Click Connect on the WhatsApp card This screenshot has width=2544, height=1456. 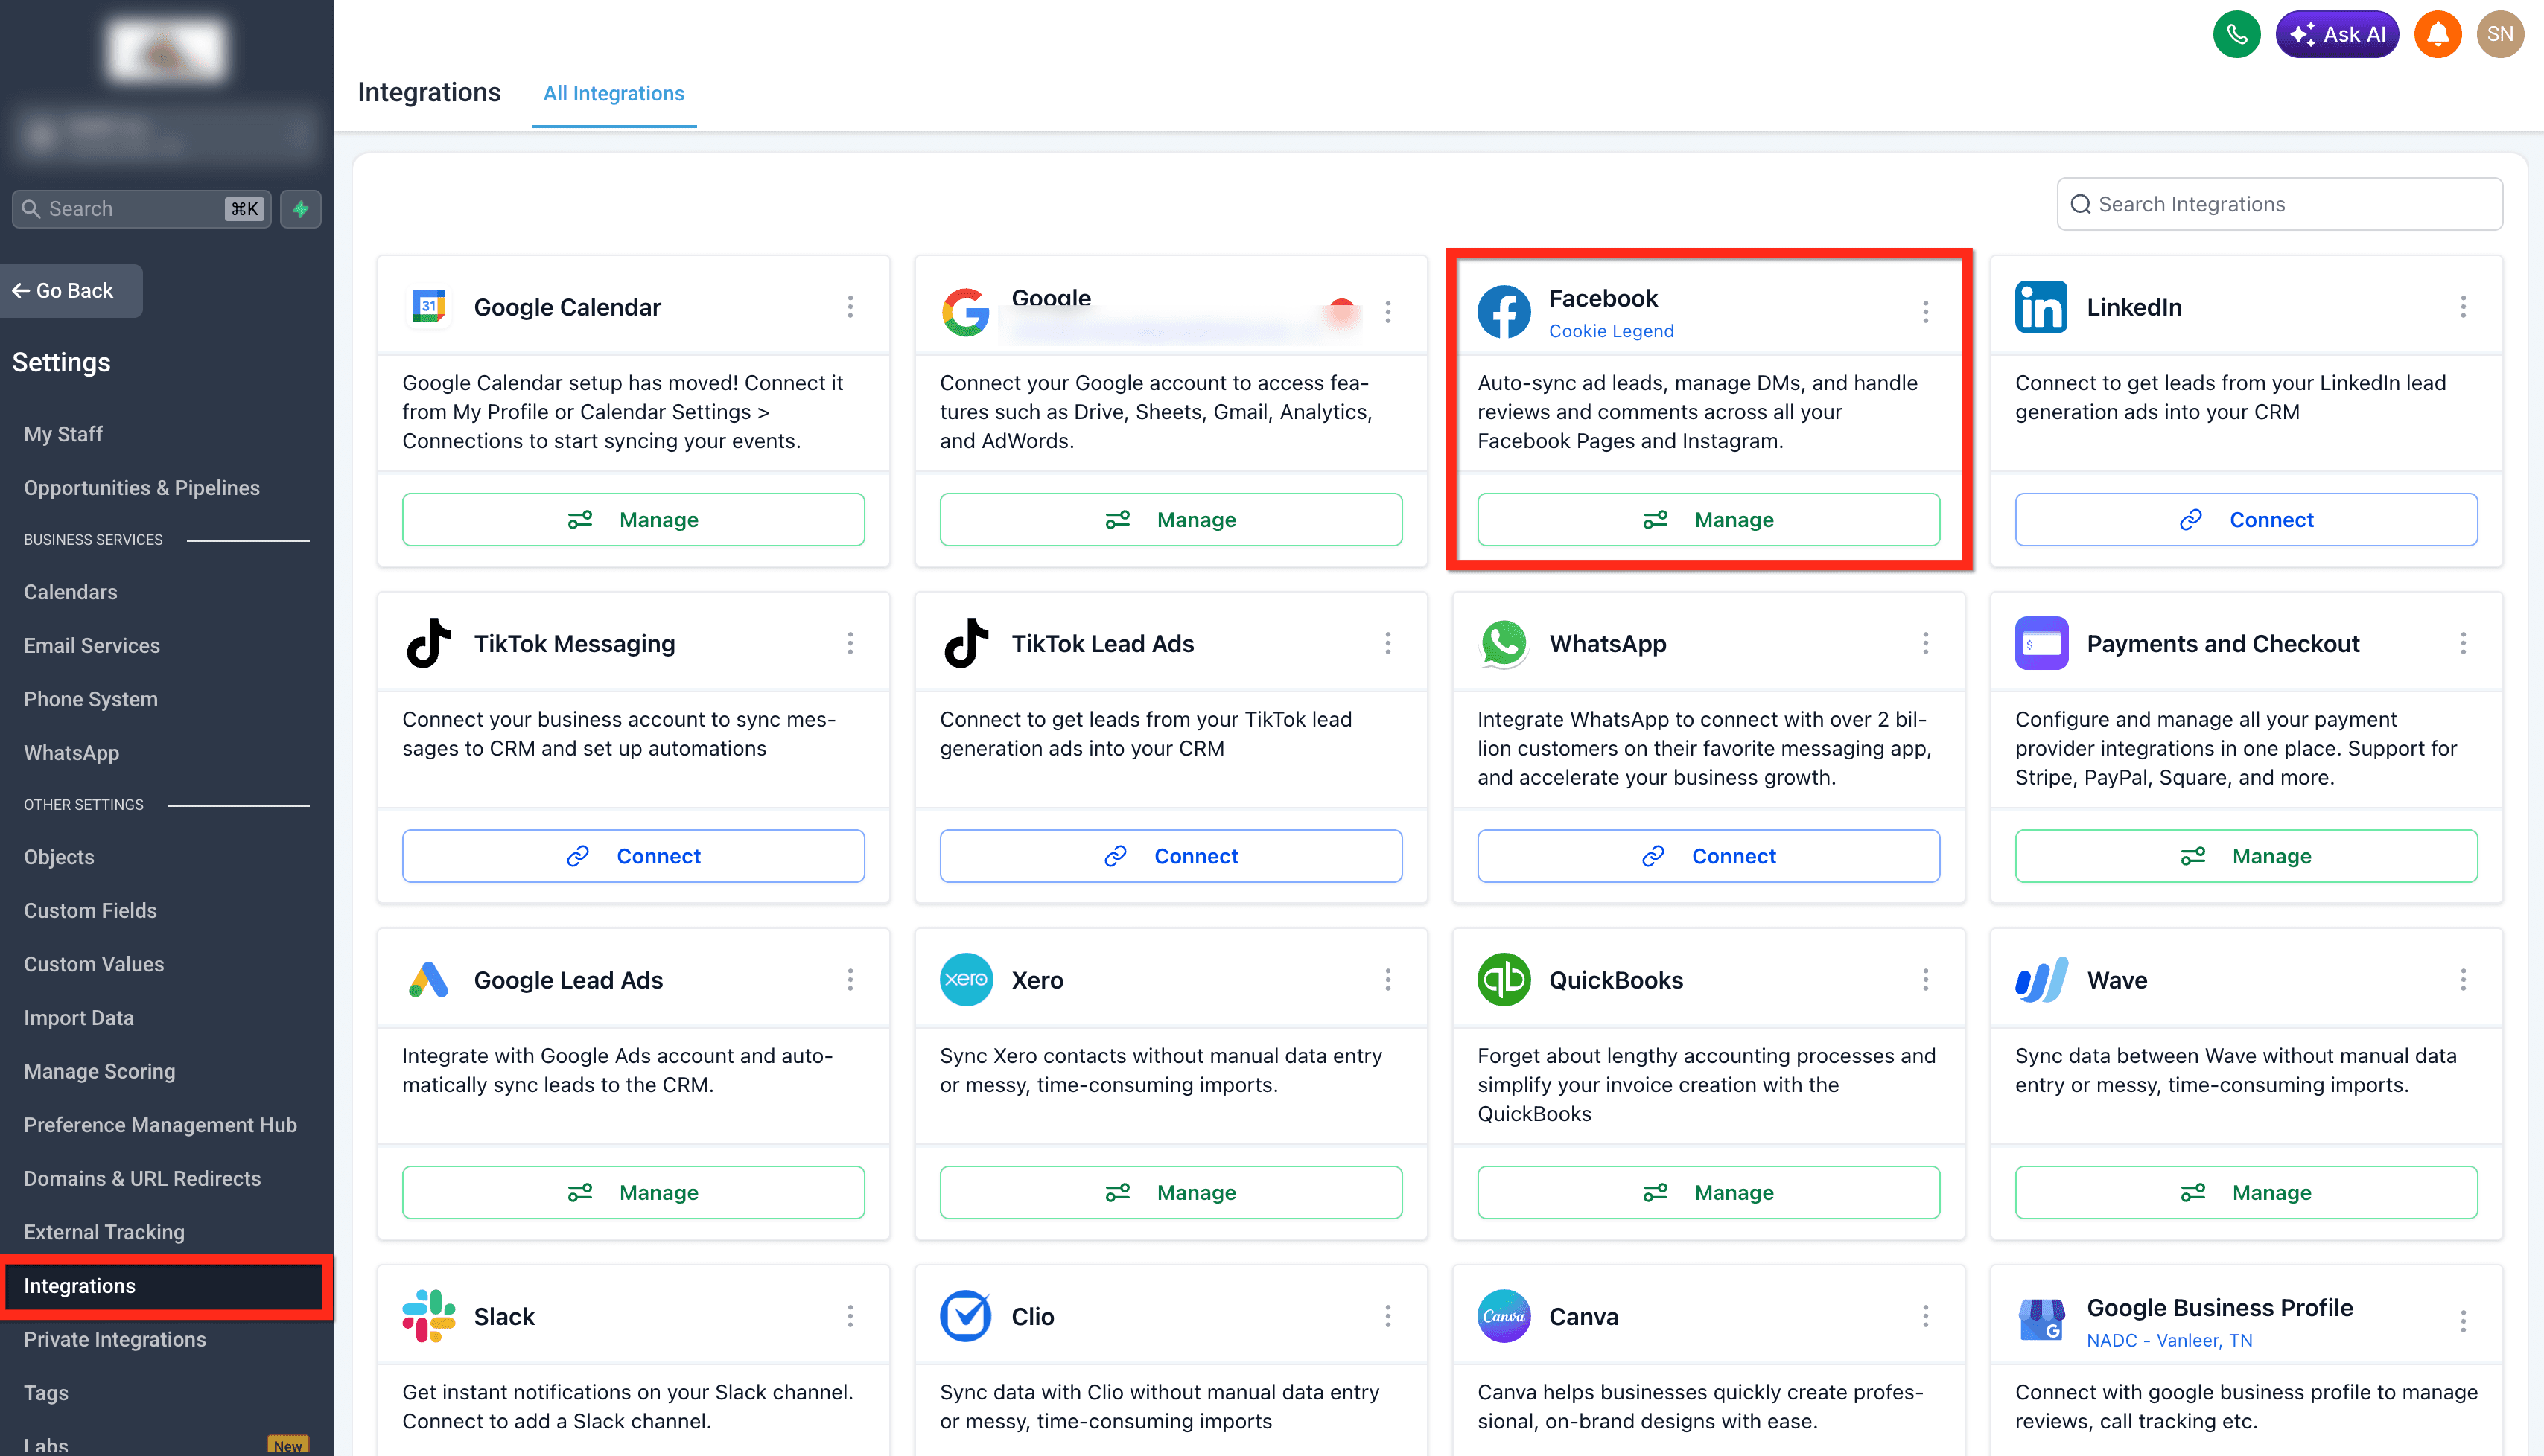pyautogui.click(x=1708, y=856)
